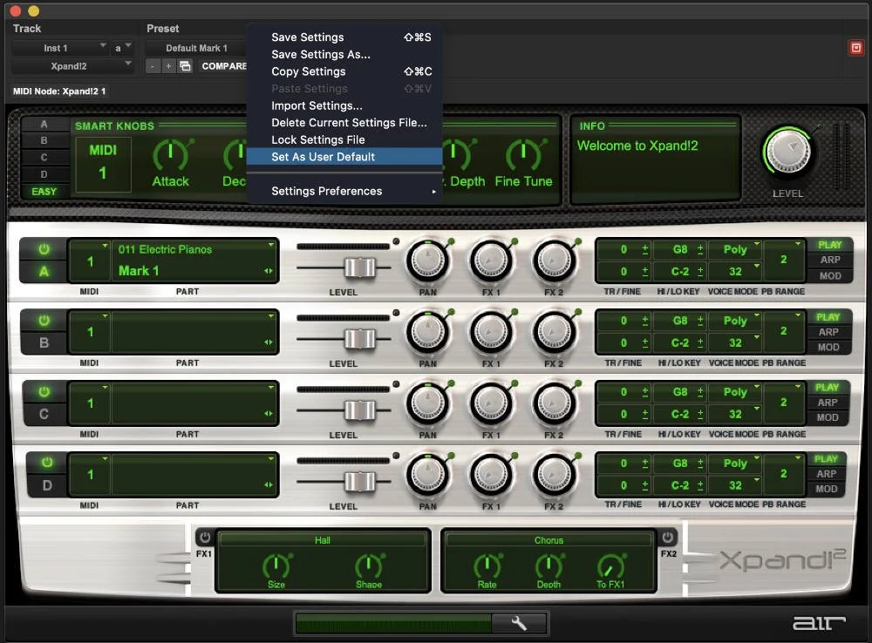Image resolution: width=872 pixels, height=643 pixels.
Task: Click the Hall Size knob in FX1
Action: coord(276,565)
